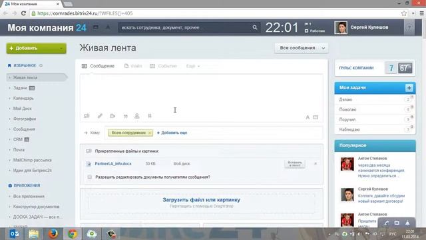Click the search magnifier icon
This screenshot has width=426, height=240.
click(254, 27)
